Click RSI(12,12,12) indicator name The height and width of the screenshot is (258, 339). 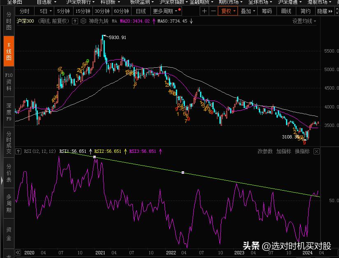click(x=40, y=151)
